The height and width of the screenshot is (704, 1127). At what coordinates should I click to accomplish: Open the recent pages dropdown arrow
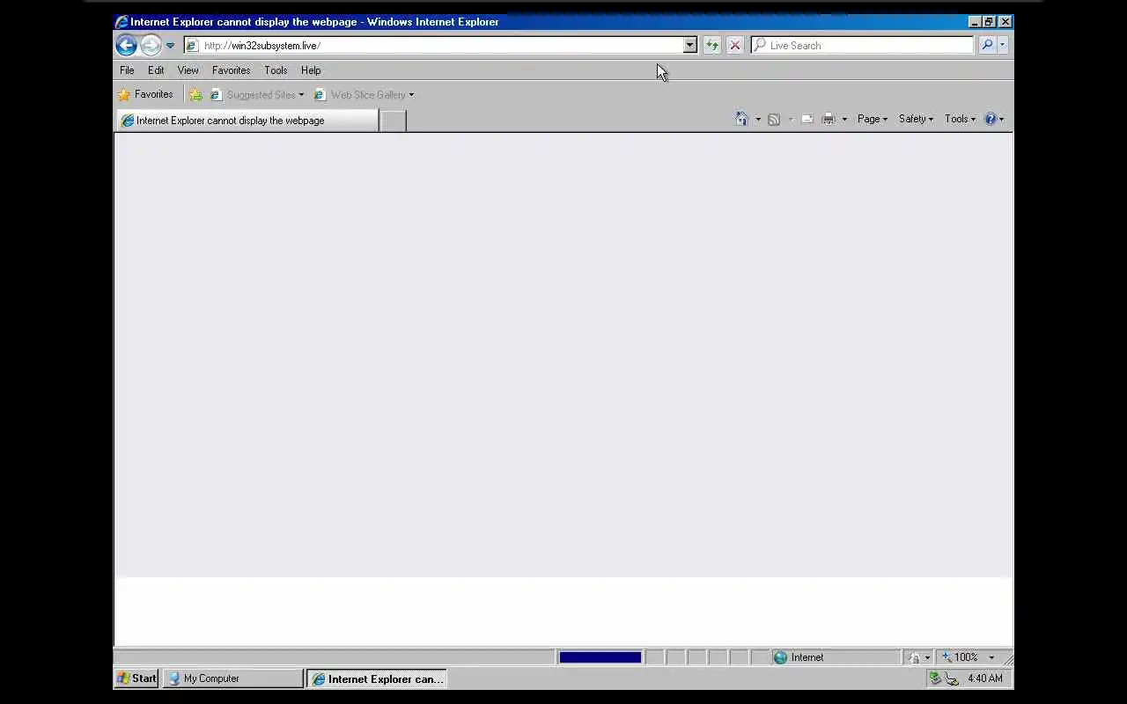coord(171,46)
